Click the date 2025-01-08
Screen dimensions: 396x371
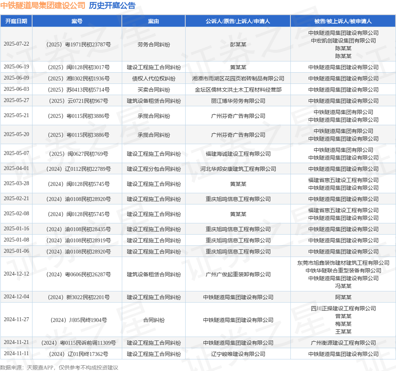pos(16,240)
